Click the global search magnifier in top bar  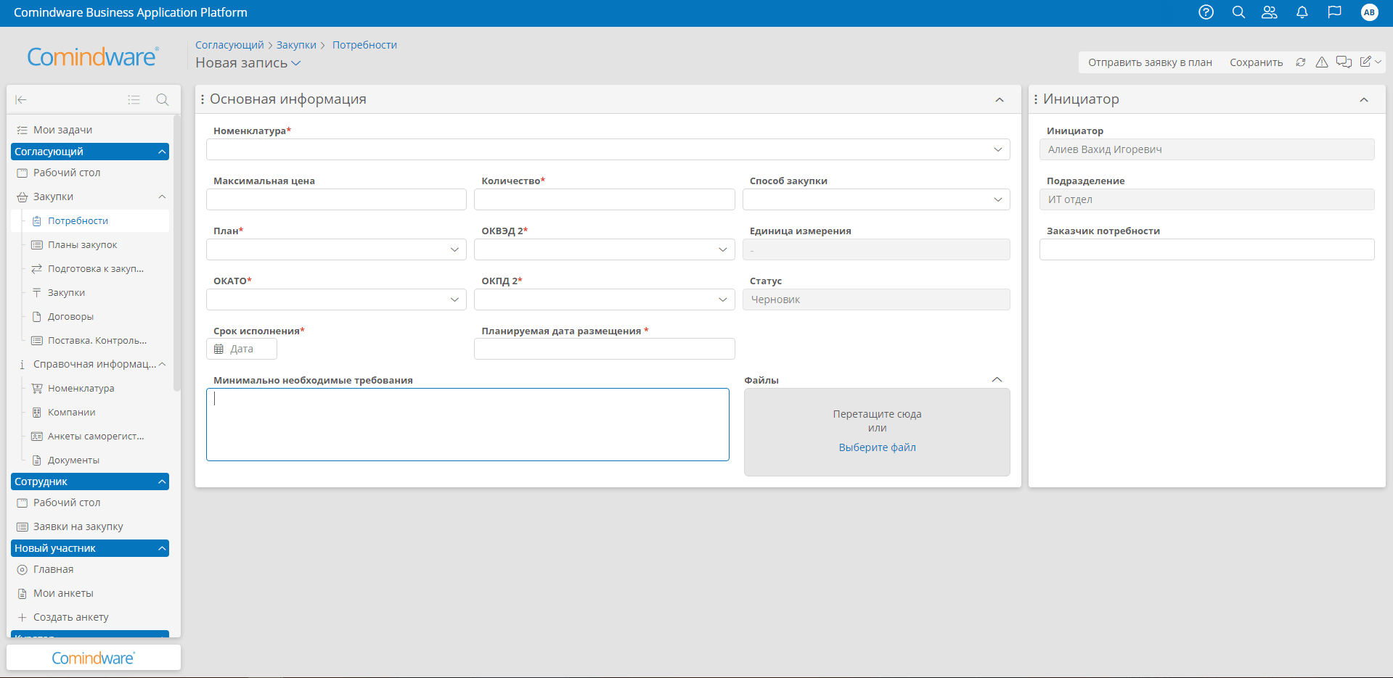1238,12
